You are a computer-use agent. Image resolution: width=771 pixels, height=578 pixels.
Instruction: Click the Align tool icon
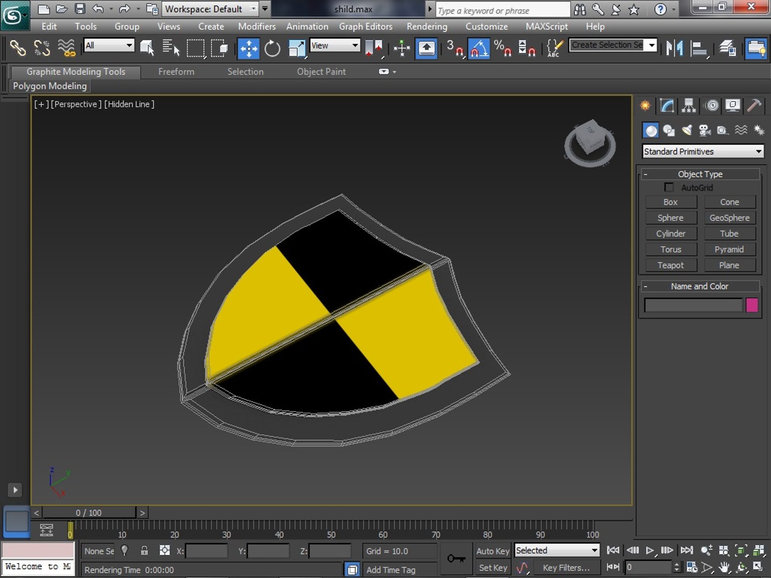coord(699,48)
